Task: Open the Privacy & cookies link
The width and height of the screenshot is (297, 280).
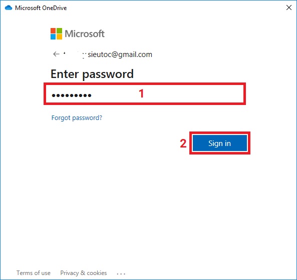Action: pyautogui.click(x=84, y=273)
